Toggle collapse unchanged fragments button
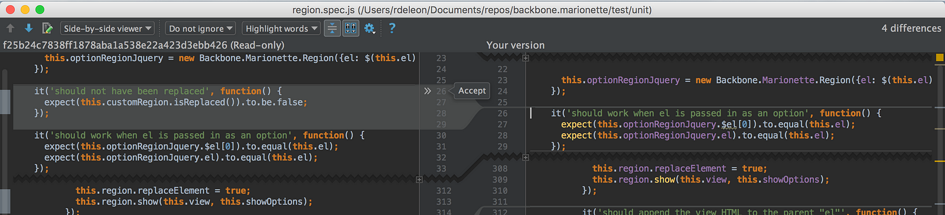This screenshot has height=215, width=945. coord(333,28)
